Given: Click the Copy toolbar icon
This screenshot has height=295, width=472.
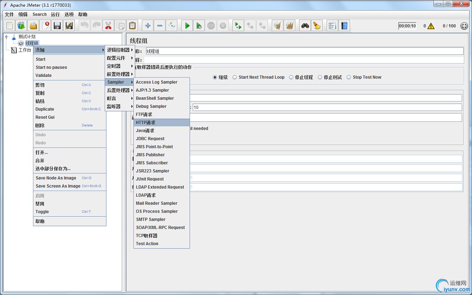Looking at the screenshot, I should tap(120, 26).
